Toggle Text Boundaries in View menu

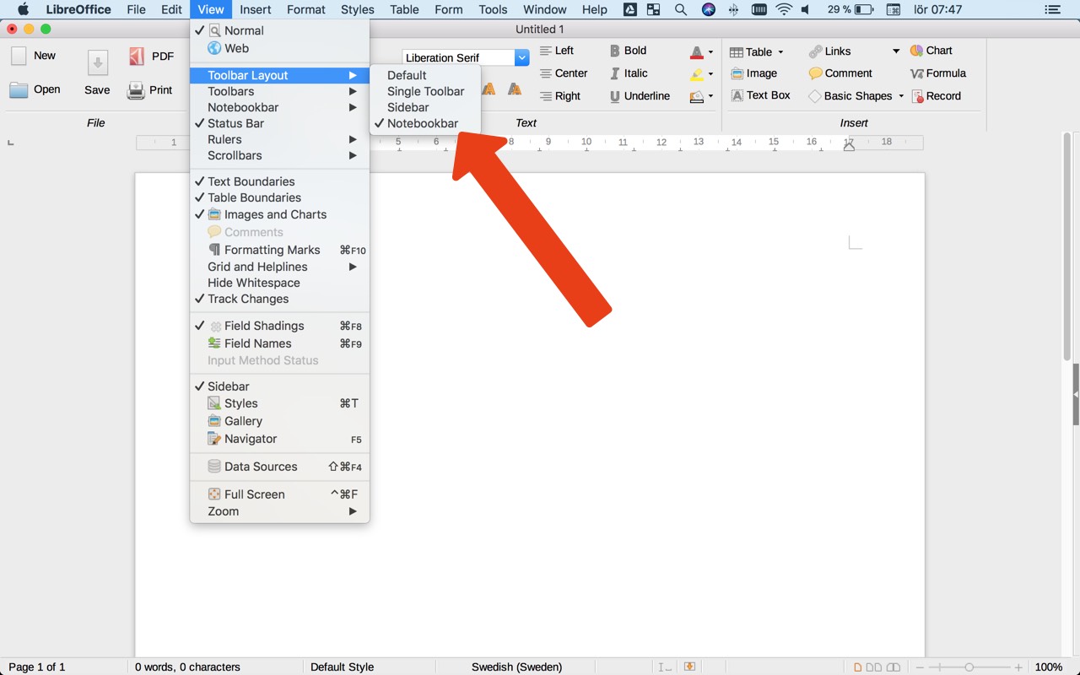(251, 181)
